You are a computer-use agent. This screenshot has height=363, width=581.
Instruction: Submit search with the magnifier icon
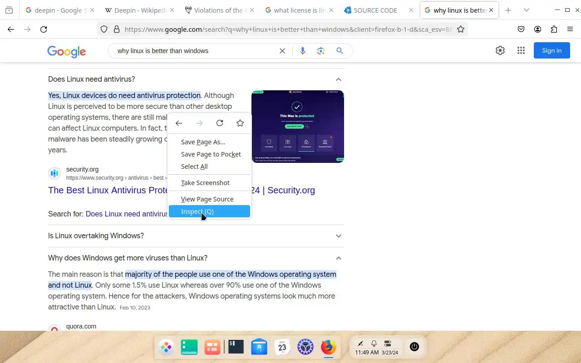click(x=340, y=51)
